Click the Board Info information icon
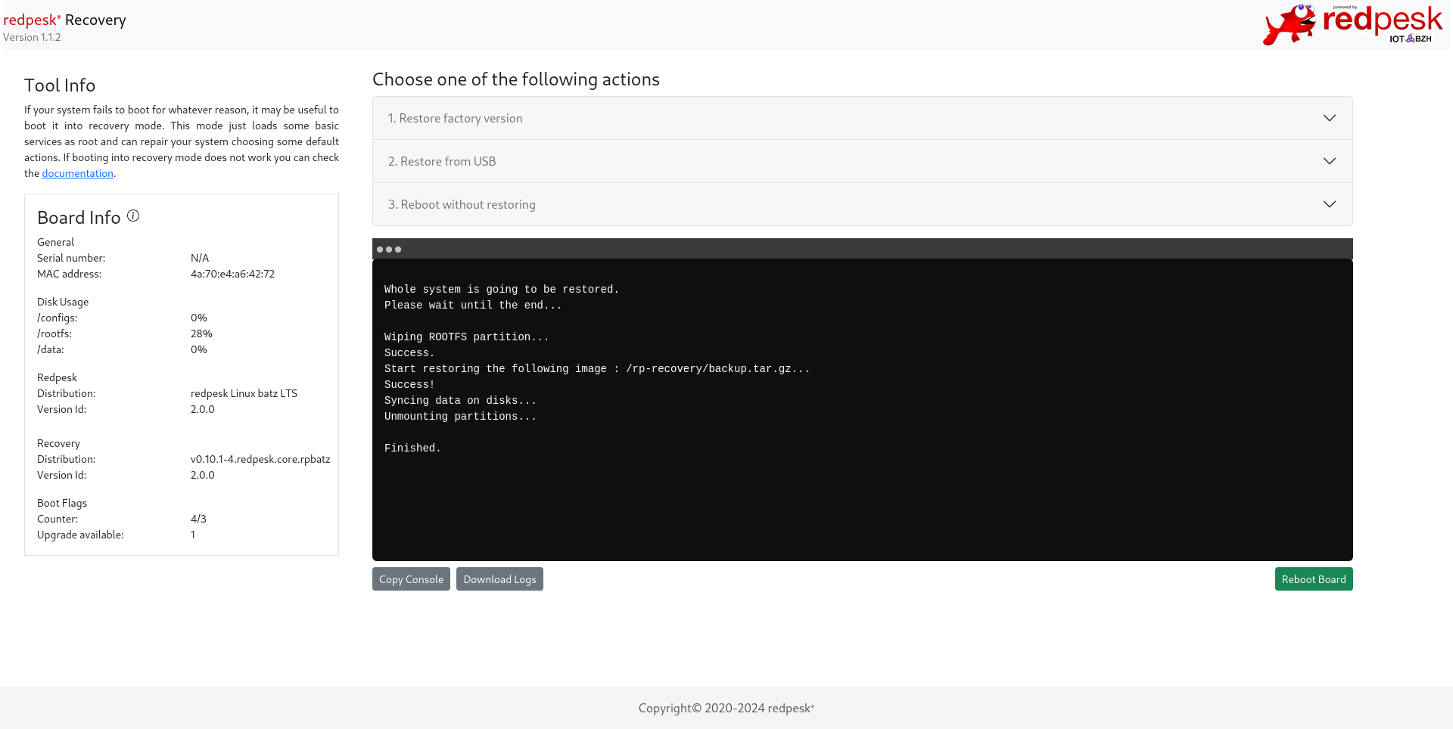Image resolution: width=1453 pixels, height=729 pixels. pyautogui.click(x=133, y=216)
